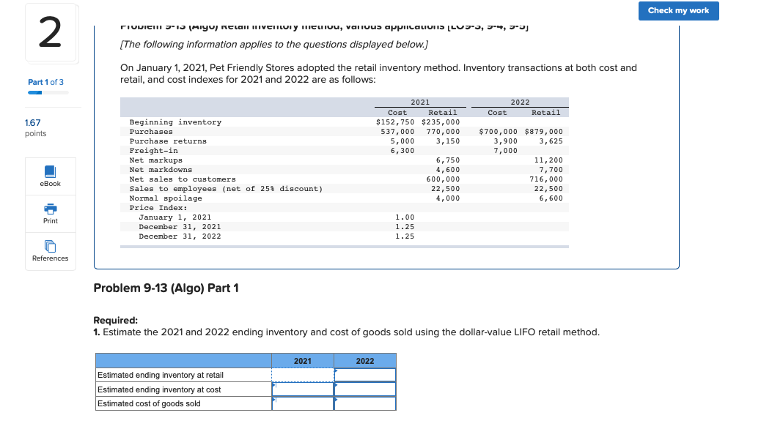Click $700,000 purchases cost for 2022
The width and height of the screenshot is (761, 429).
498,131
